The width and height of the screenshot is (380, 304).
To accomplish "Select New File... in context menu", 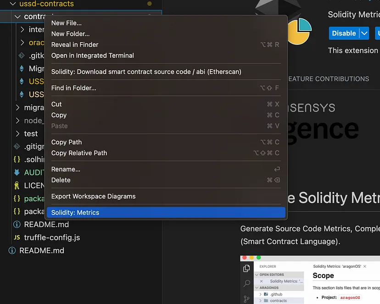I will 166,23.
